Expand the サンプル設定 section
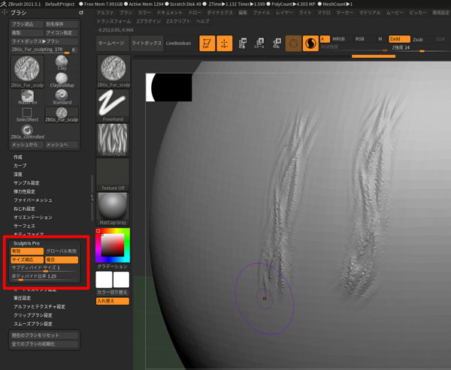This screenshot has width=451, height=370. [x=26, y=183]
